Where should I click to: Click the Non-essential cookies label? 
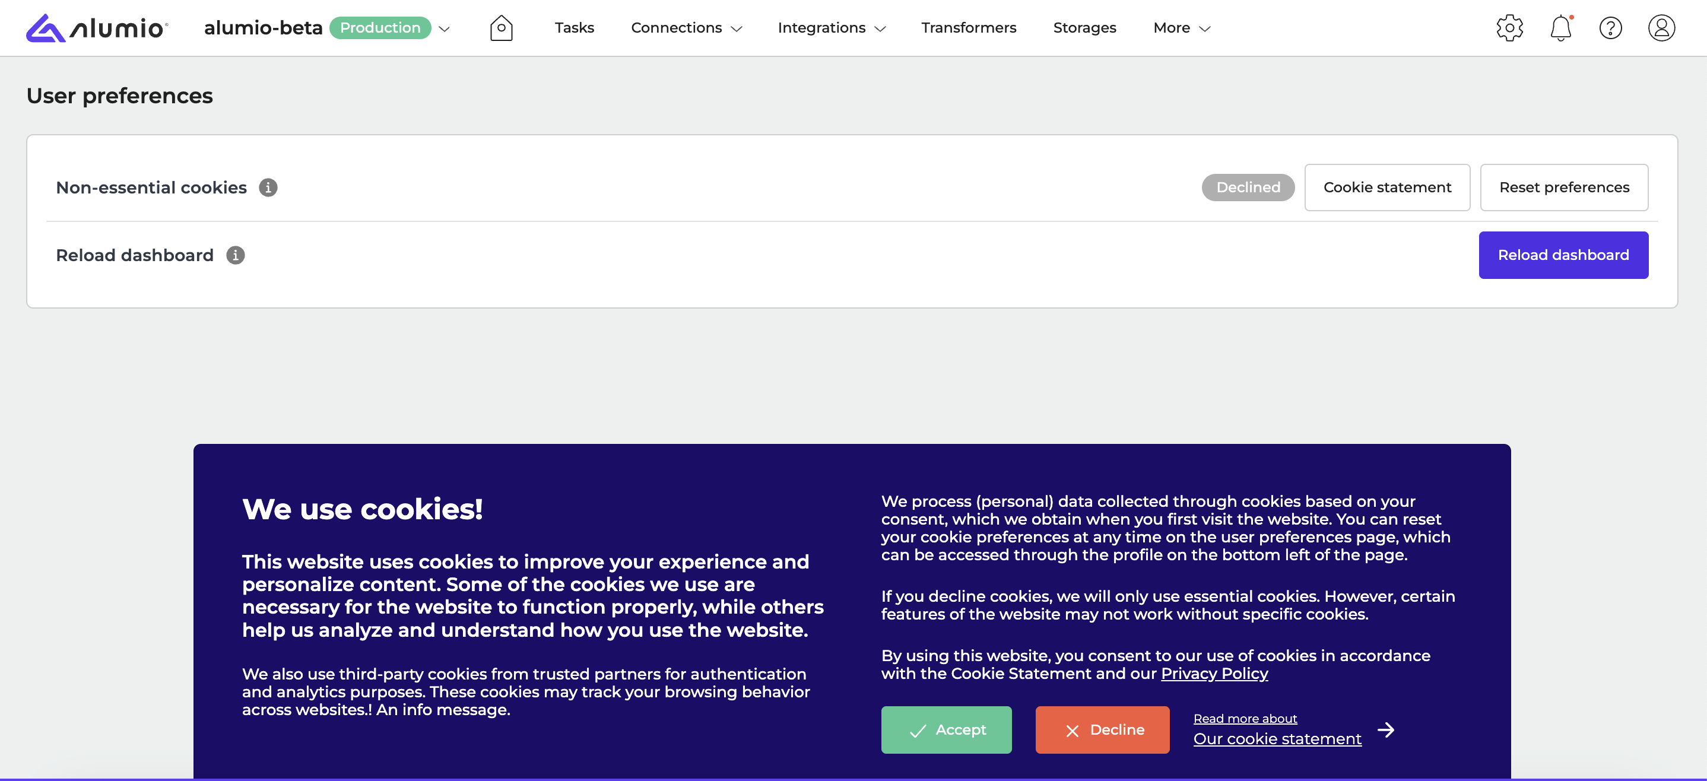(151, 188)
